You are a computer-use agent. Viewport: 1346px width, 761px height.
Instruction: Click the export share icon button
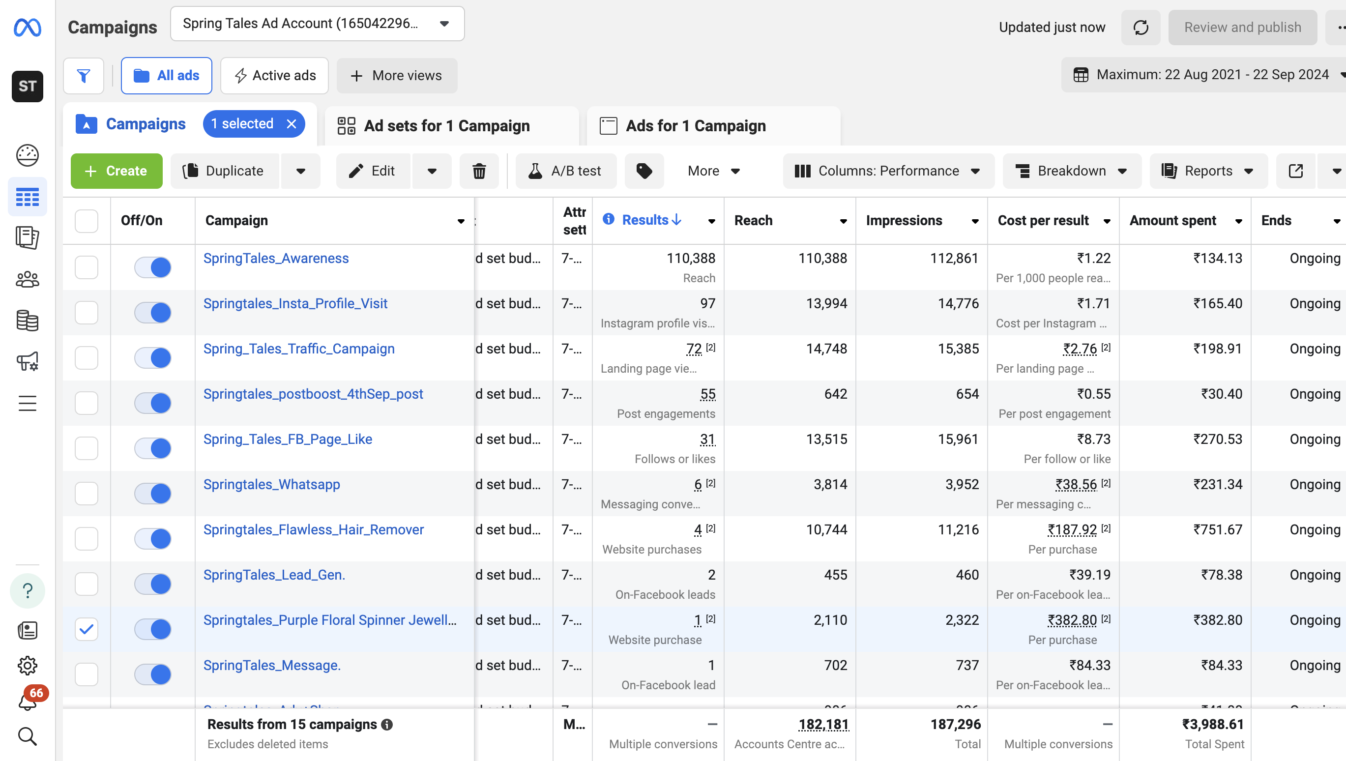(x=1296, y=171)
